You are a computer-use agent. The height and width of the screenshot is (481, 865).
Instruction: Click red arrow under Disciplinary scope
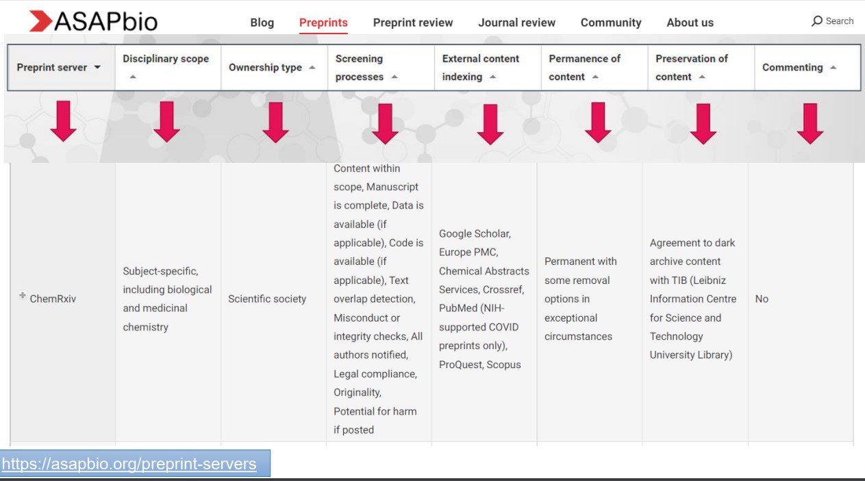(x=166, y=122)
